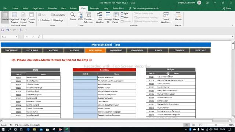Click the BIRENDRA KUMAR account name
Viewport: 235px width, 132px height.
coord(187,3)
